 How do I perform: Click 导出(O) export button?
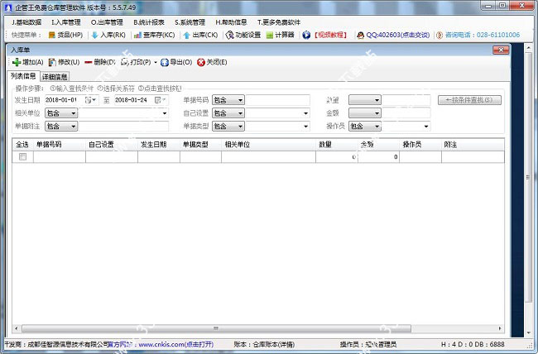pos(176,63)
